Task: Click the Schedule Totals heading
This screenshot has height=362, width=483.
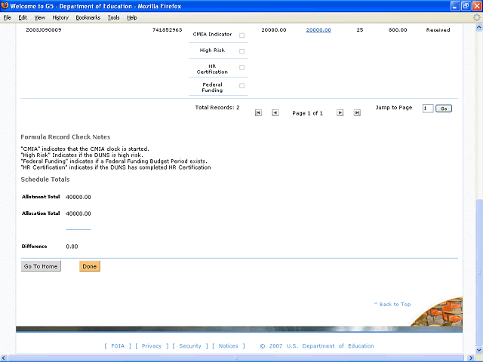Action: (45, 179)
